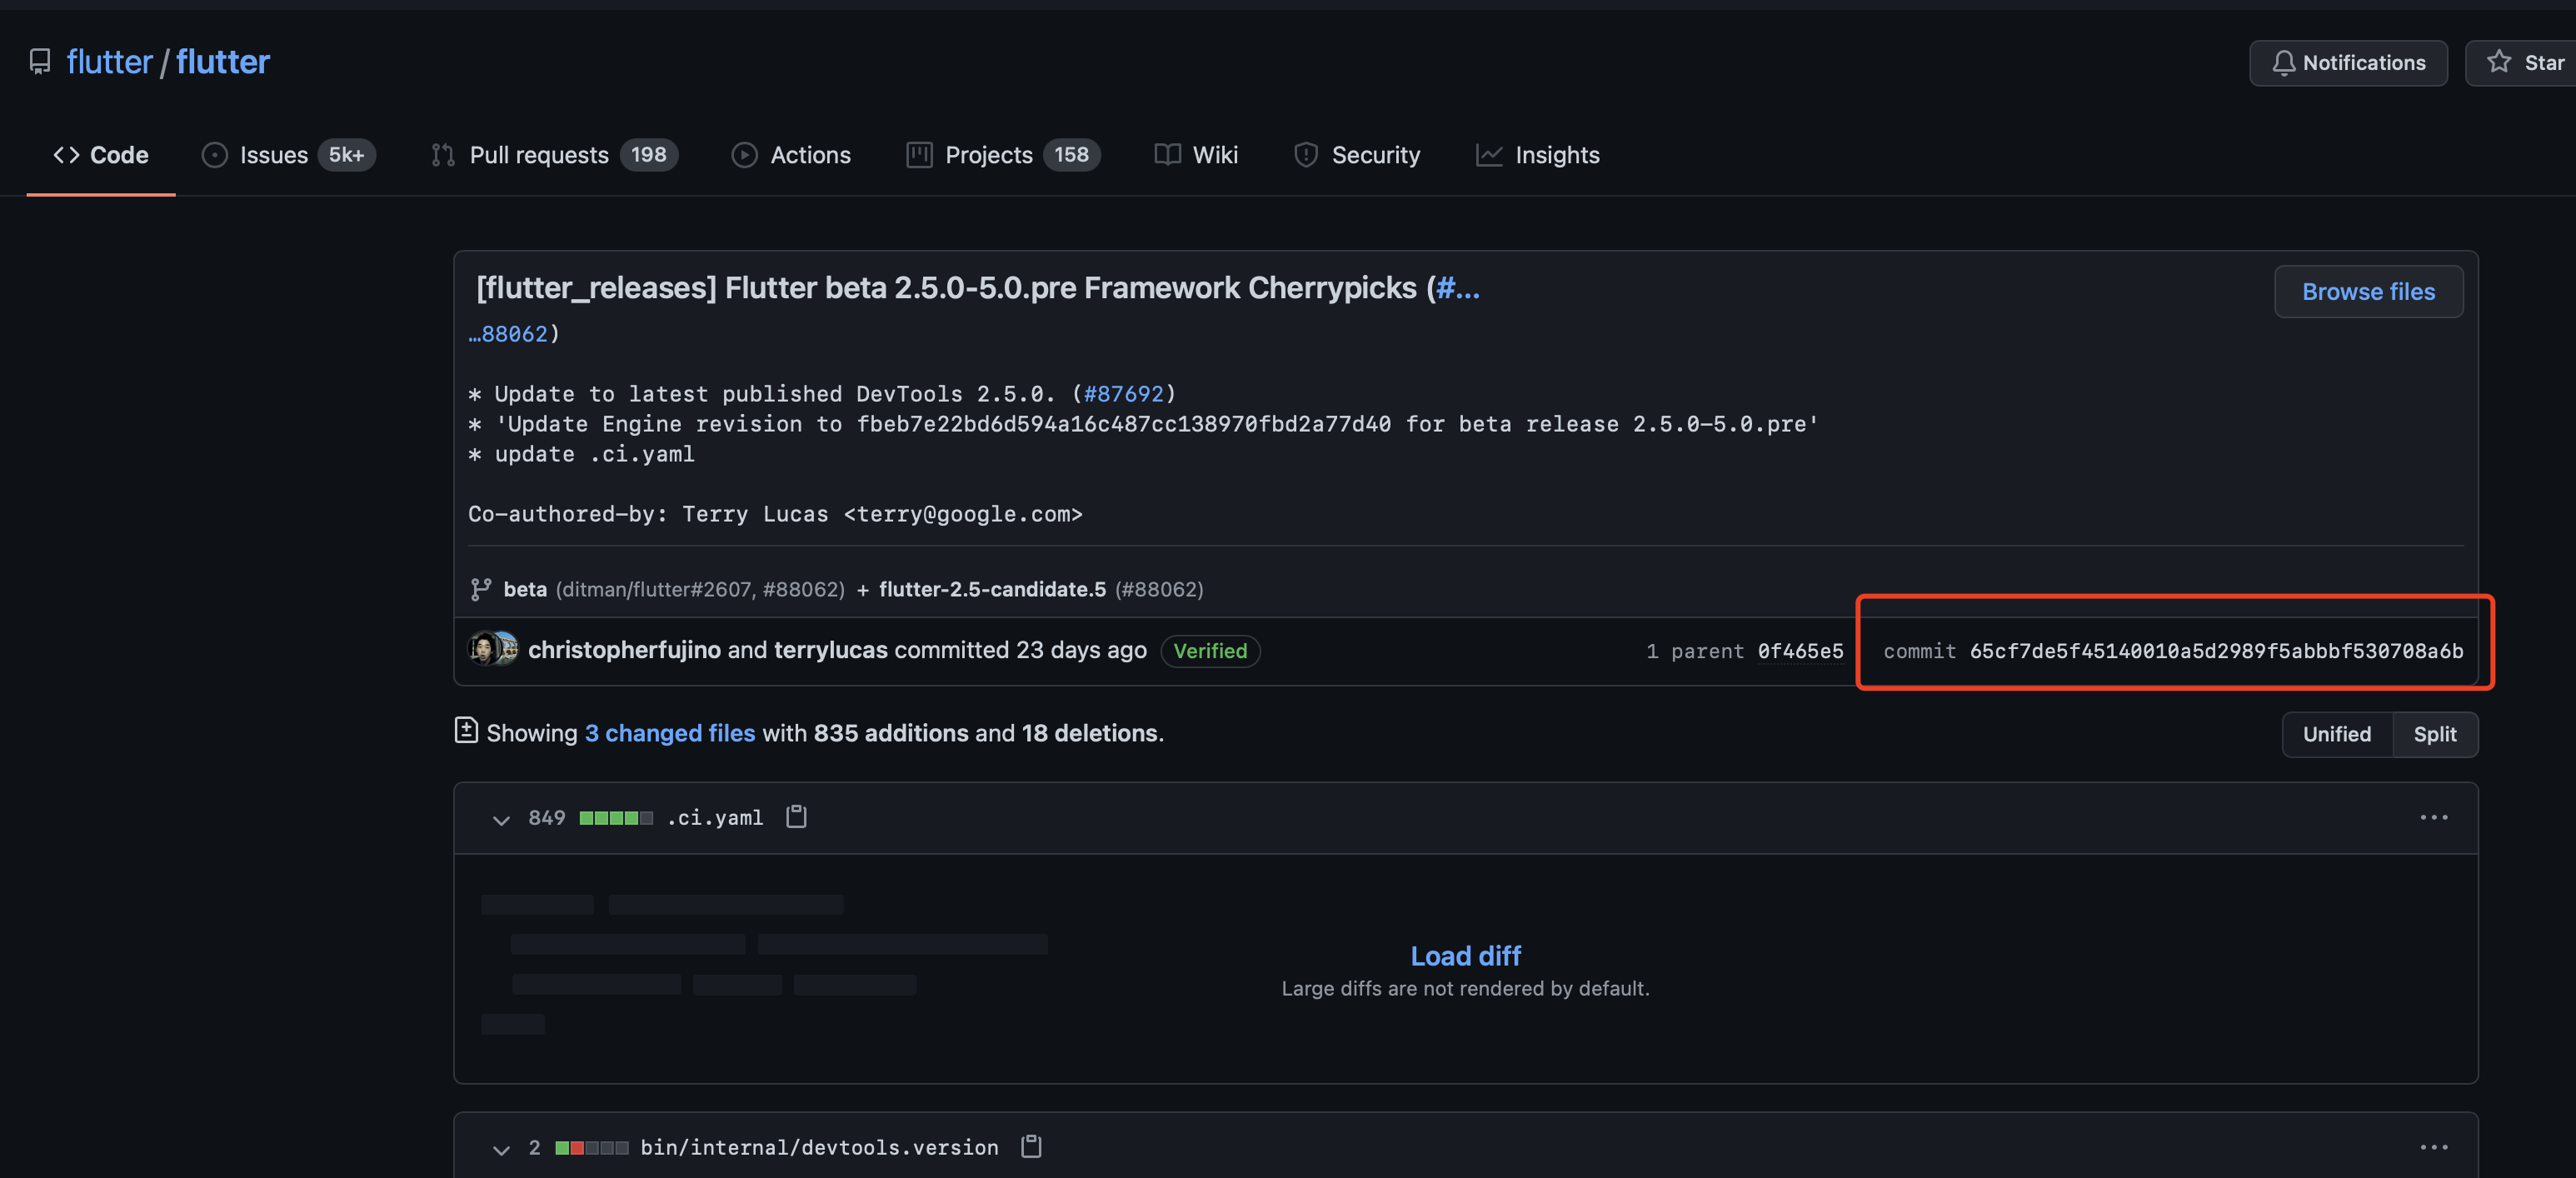Open the Issues tab

point(288,155)
